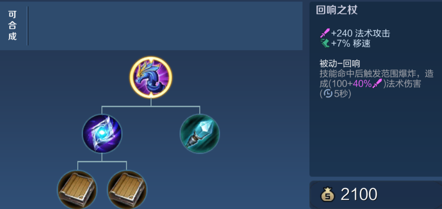Choose the left spellbook component icon

(x=77, y=190)
